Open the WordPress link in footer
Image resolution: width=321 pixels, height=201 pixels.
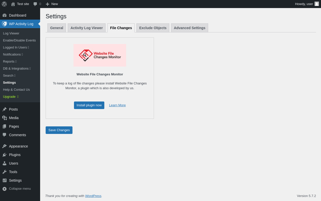(93, 196)
